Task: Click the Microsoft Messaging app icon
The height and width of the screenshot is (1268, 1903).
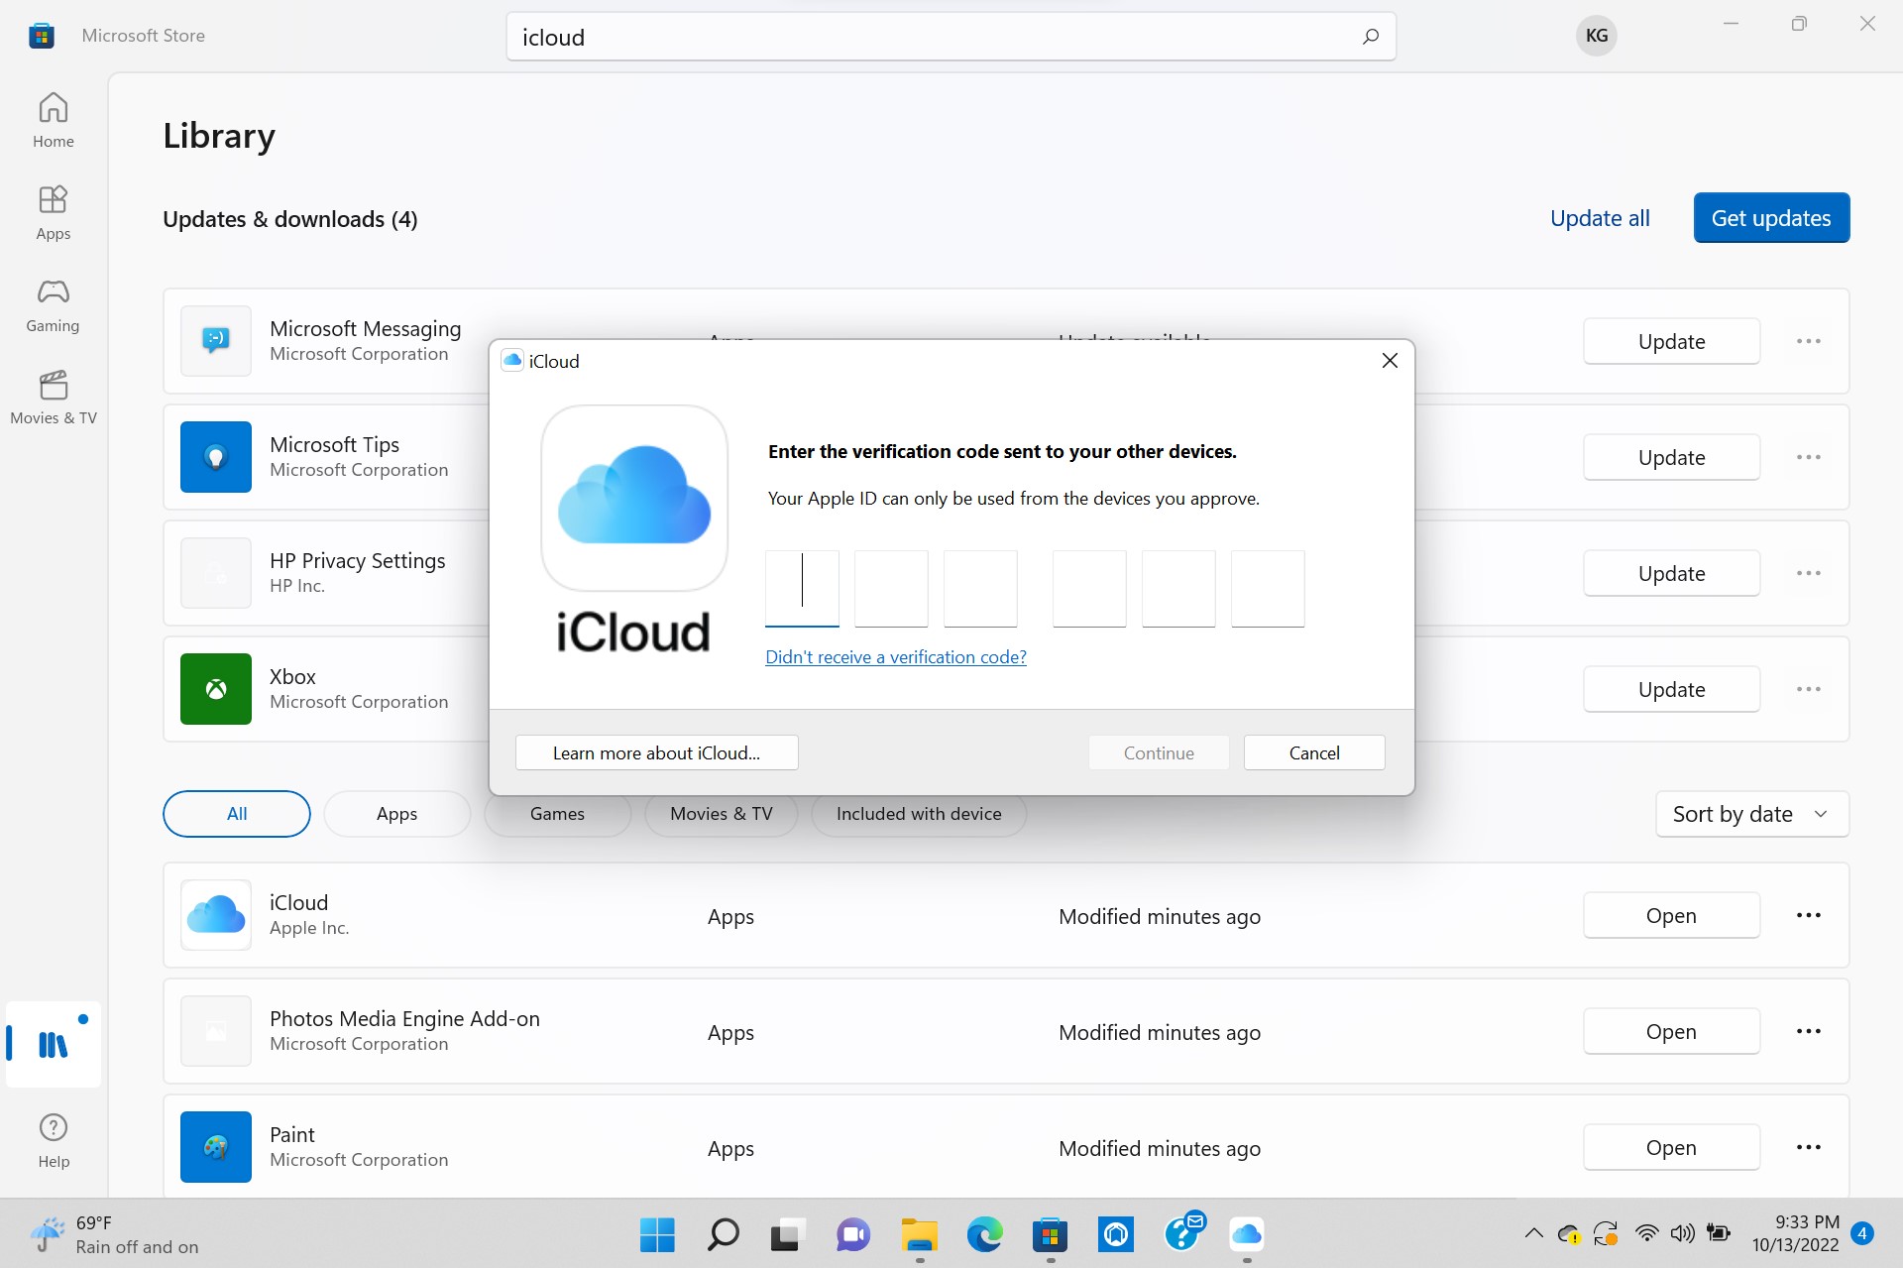Action: coord(216,341)
